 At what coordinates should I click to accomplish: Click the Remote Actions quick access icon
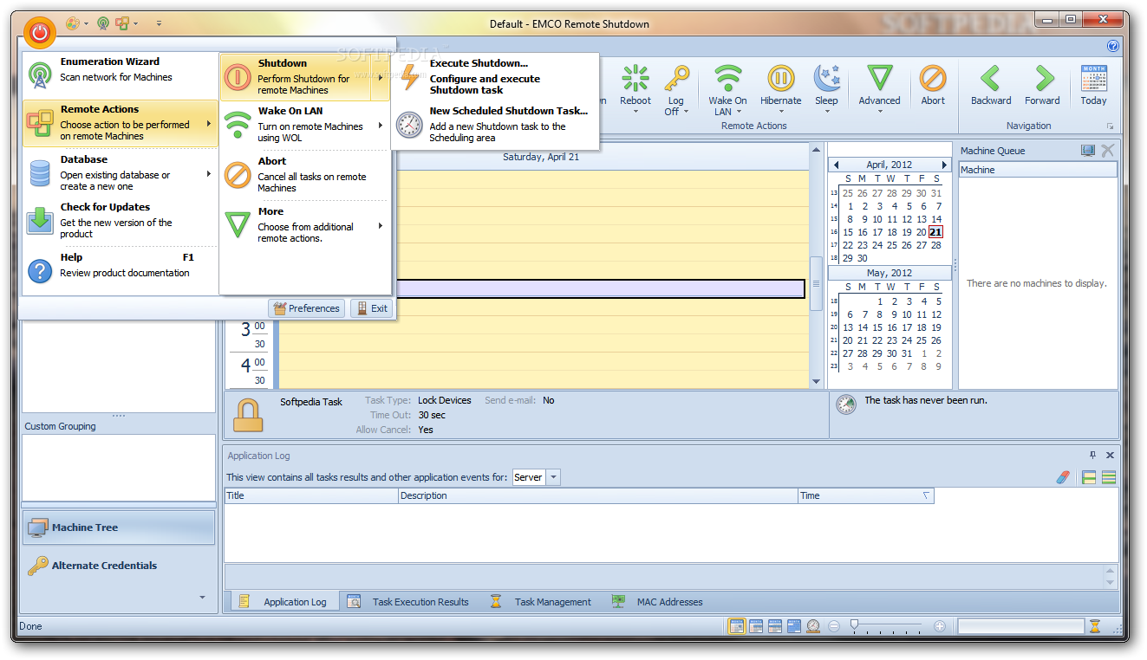tap(123, 23)
